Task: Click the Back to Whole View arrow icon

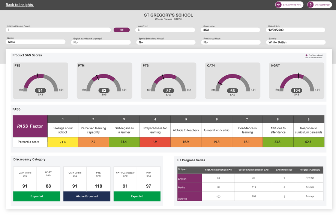Action: coord(278,5)
